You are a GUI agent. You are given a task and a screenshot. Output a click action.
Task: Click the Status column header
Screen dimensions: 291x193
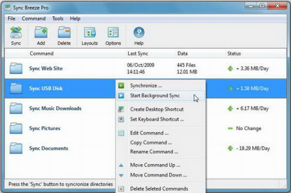coord(234,54)
